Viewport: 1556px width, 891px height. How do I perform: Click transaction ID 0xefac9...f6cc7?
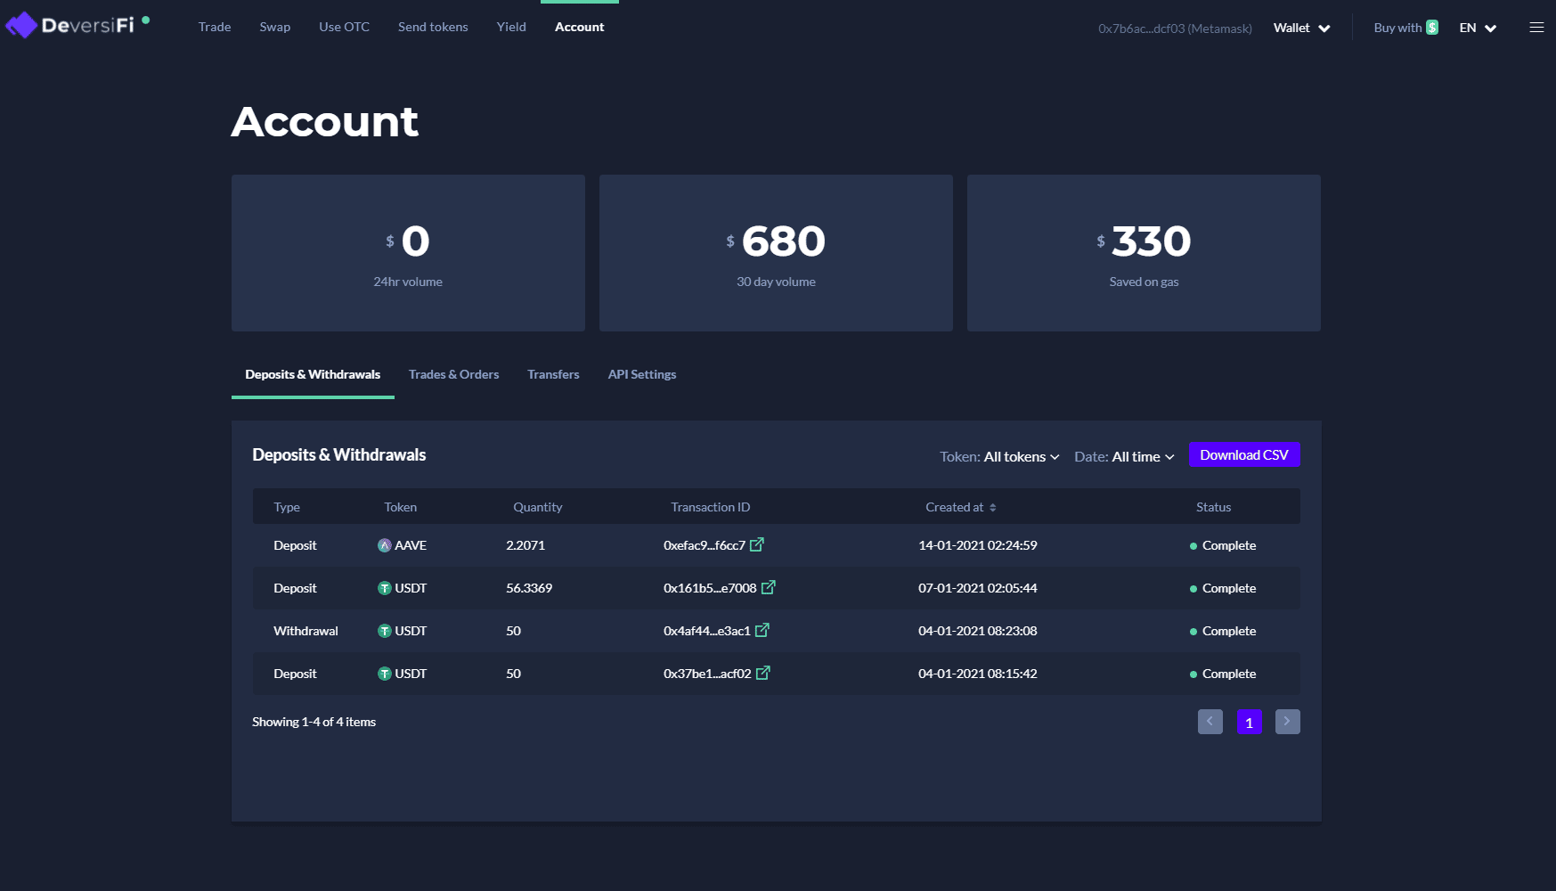[705, 545]
